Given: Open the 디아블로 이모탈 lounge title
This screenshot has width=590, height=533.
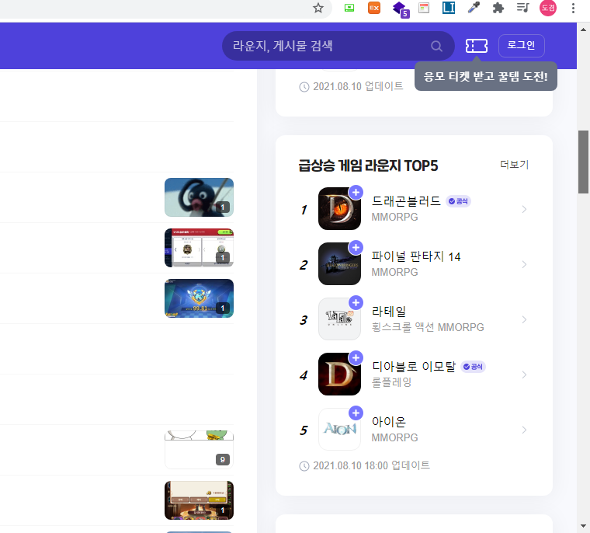Looking at the screenshot, I should tap(414, 367).
